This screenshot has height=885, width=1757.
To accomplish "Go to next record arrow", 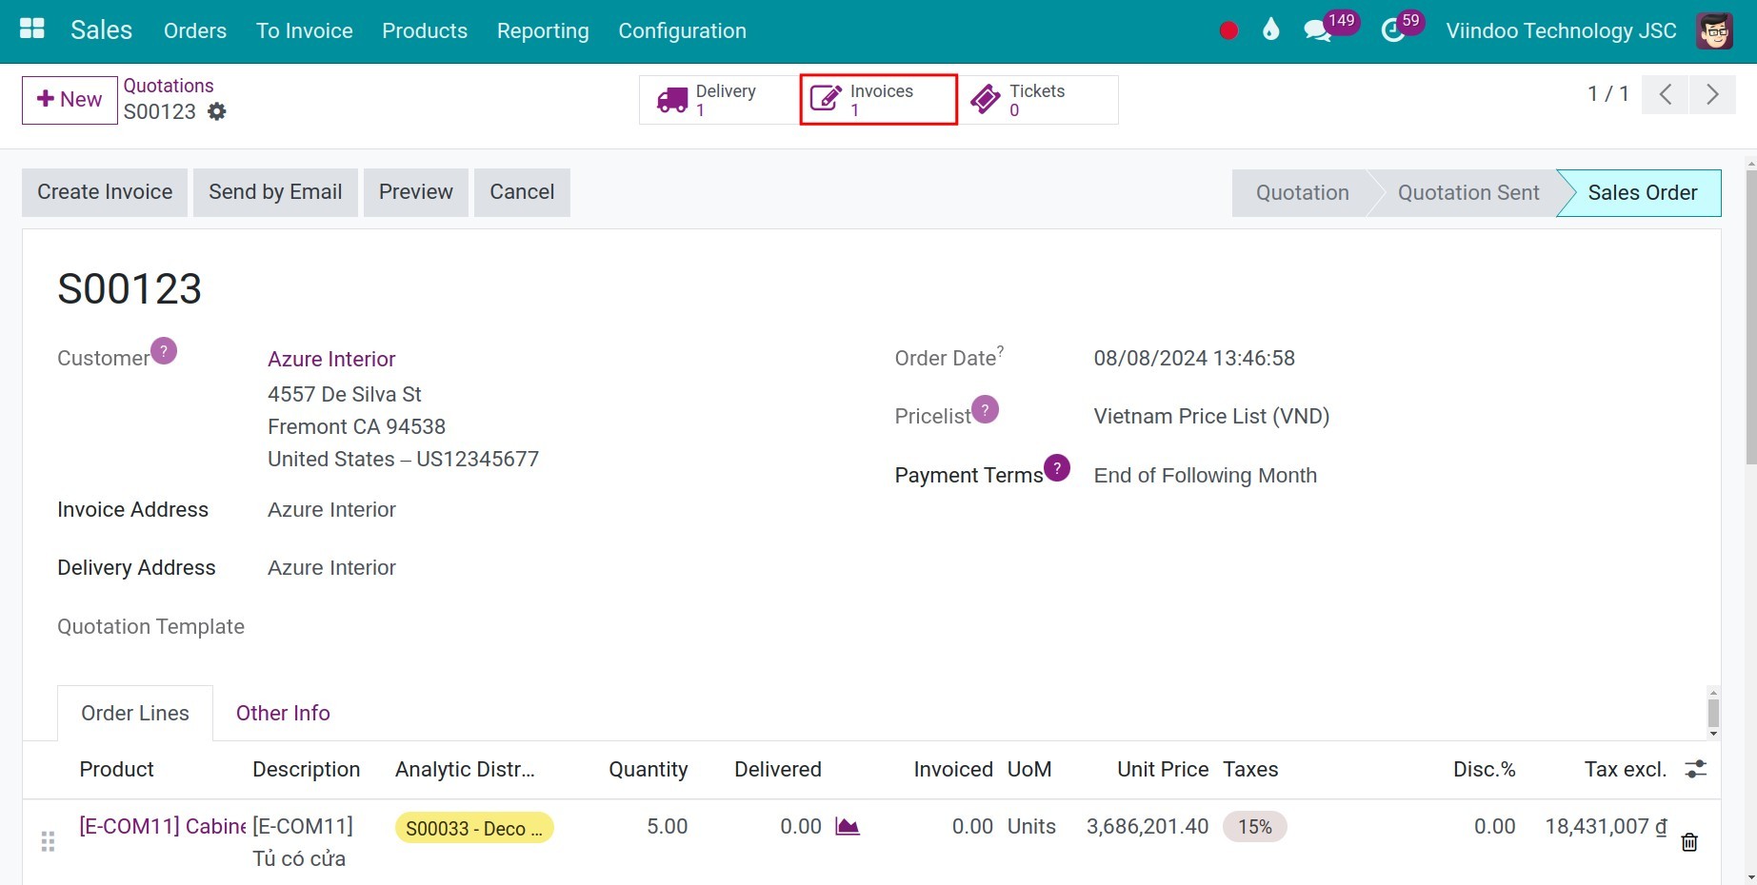I will (x=1712, y=94).
